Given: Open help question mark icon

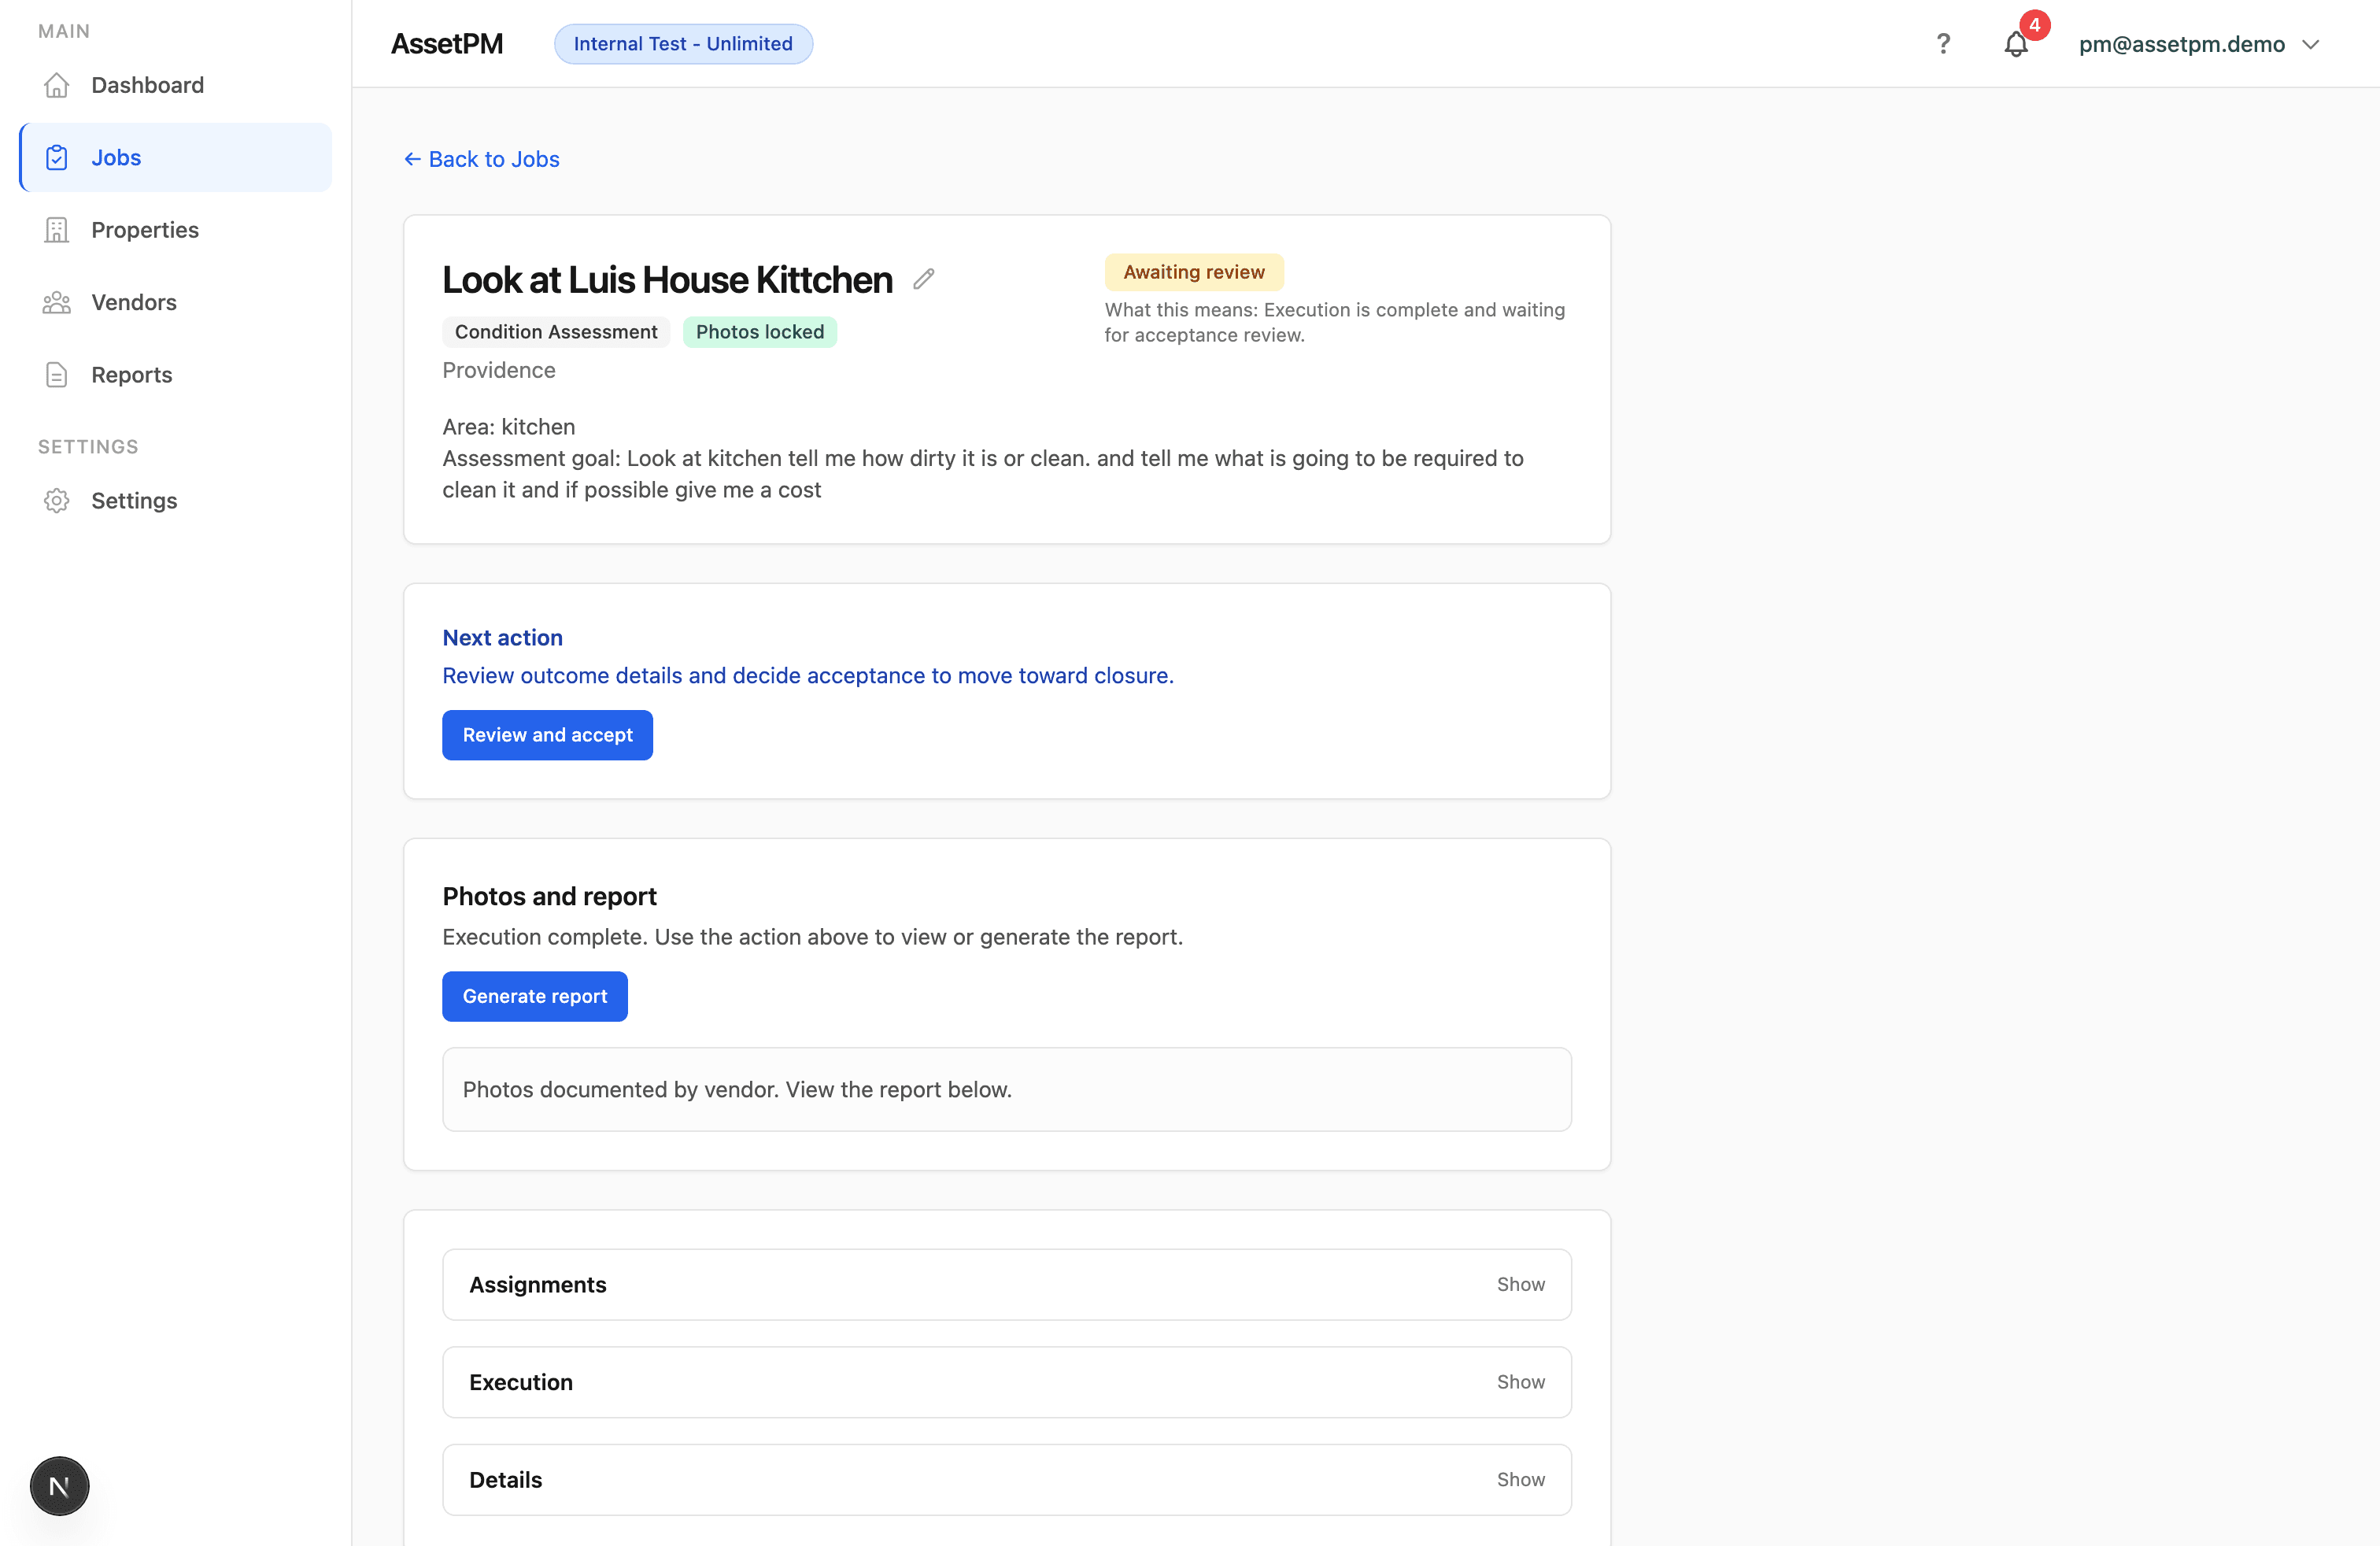Looking at the screenshot, I should 1943,44.
